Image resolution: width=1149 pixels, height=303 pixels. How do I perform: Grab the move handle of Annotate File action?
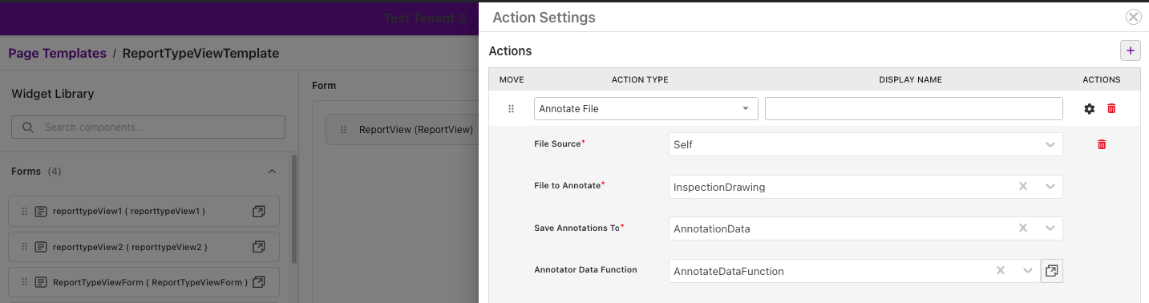pos(511,109)
